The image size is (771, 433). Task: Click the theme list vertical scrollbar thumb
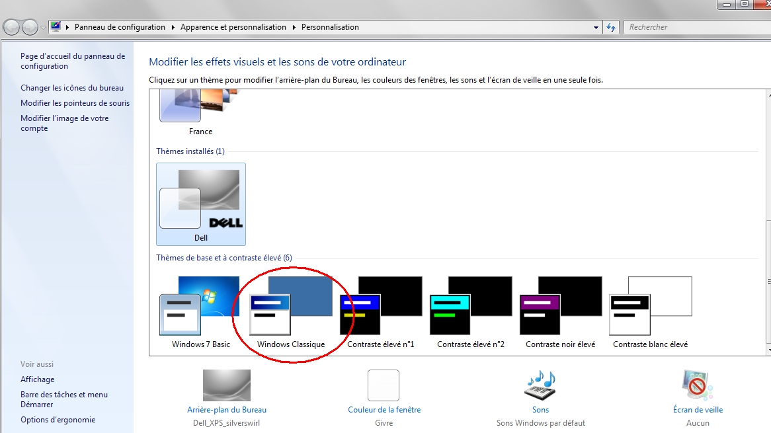click(x=768, y=282)
